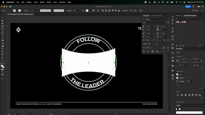
Task: Click the red swatch in Todoroho Swatches
Action: pos(182,22)
